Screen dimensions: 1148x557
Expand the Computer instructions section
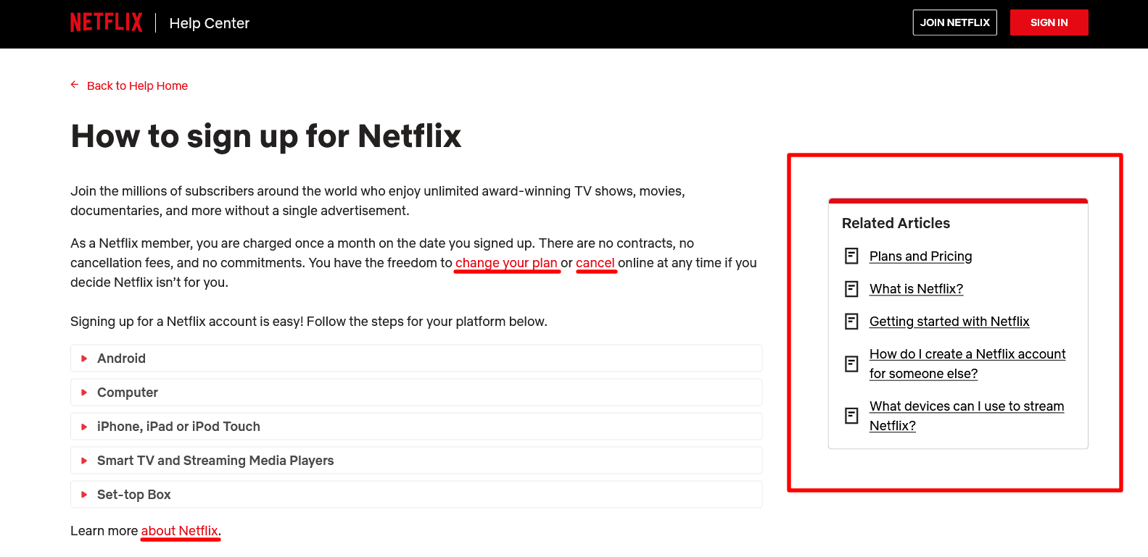click(x=128, y=393)
